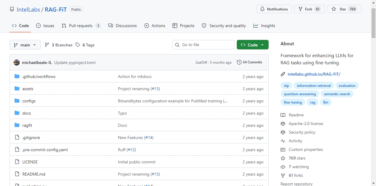View the 3 Branches link

click(x=59, y=45)
